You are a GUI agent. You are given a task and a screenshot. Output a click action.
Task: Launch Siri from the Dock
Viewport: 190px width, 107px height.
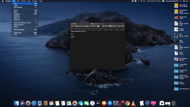22,103
